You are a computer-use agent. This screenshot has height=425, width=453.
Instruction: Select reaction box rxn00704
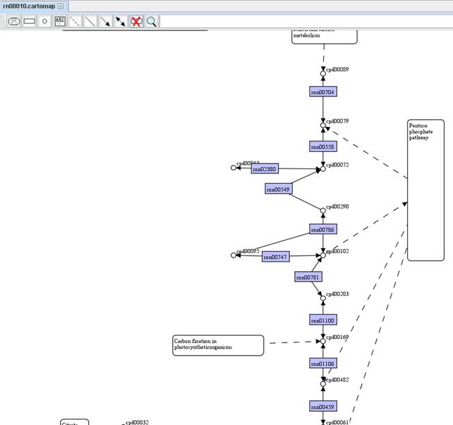tap(323, 92)
